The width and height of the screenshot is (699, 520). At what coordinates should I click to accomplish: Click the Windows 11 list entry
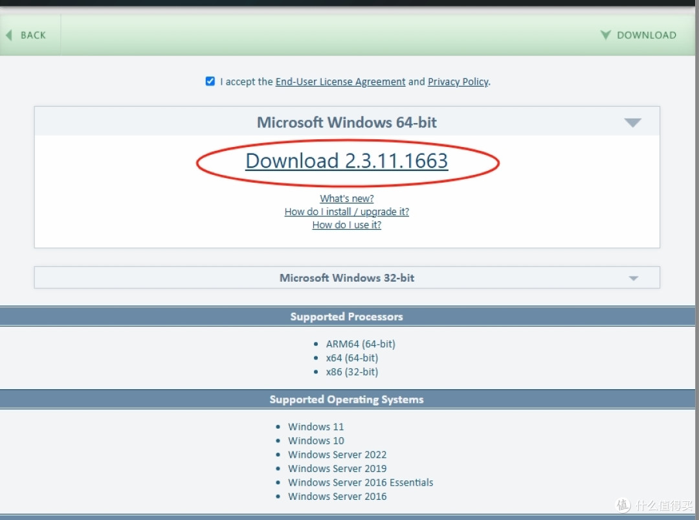[x=316, y=427]
